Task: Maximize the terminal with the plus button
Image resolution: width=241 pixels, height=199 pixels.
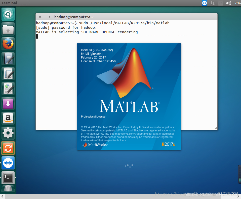Action: coord(50,17)
